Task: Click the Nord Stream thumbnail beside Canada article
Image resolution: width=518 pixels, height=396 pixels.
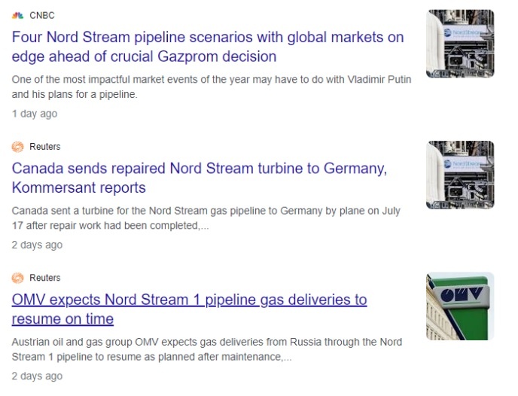Action: click(460, 175)
